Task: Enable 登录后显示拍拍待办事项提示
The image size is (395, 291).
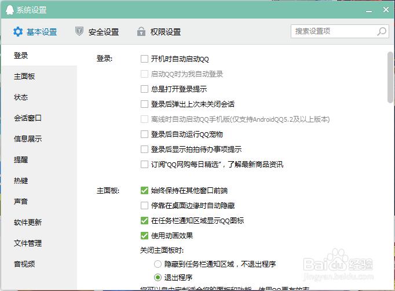Action: 144,150
